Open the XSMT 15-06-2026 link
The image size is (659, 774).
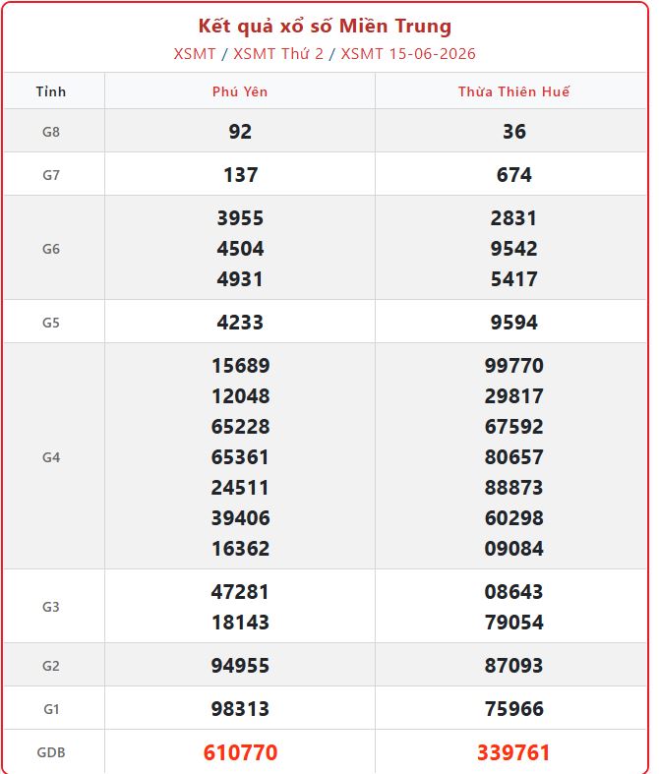tap(408, 54)
